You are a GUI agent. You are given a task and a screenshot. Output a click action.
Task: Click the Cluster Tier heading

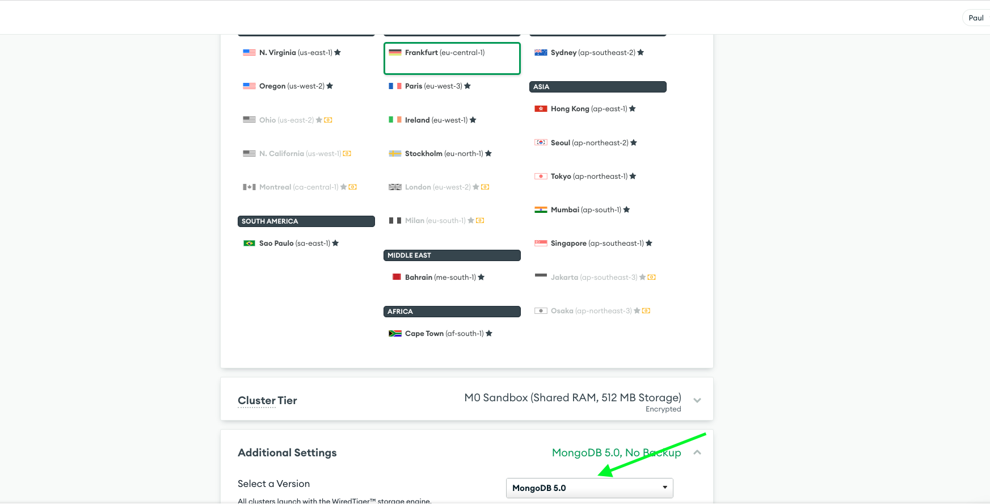tap(267, 401)
